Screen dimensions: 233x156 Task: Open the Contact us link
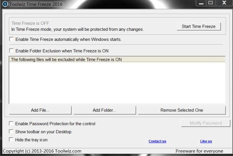[157, 141]
